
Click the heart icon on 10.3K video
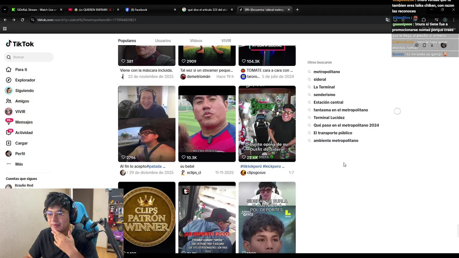pos(184,157)
